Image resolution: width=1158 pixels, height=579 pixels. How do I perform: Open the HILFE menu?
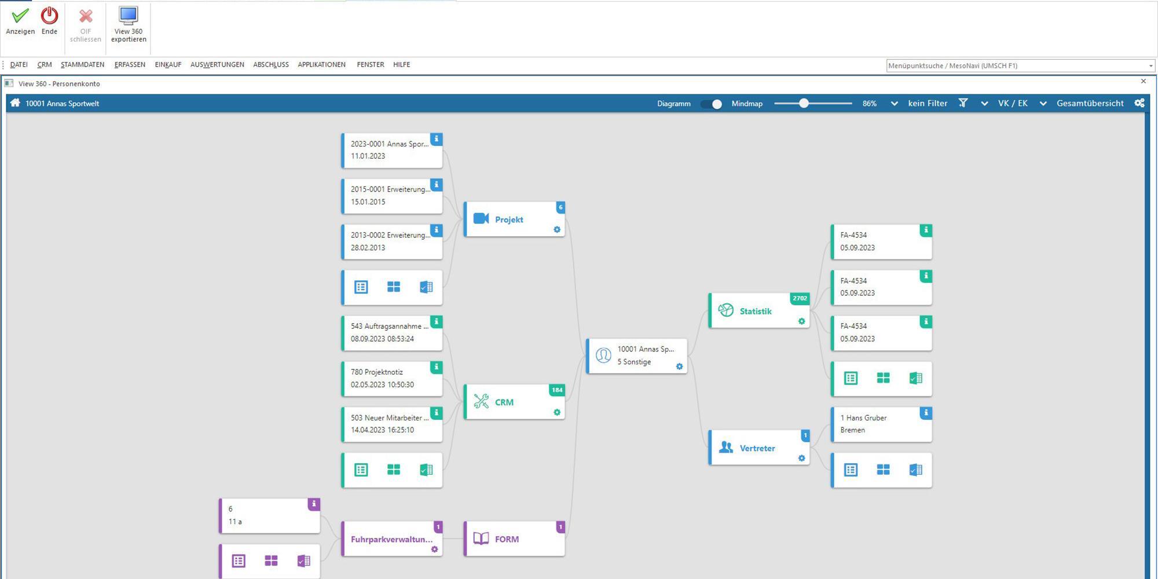tap(401, 65)
